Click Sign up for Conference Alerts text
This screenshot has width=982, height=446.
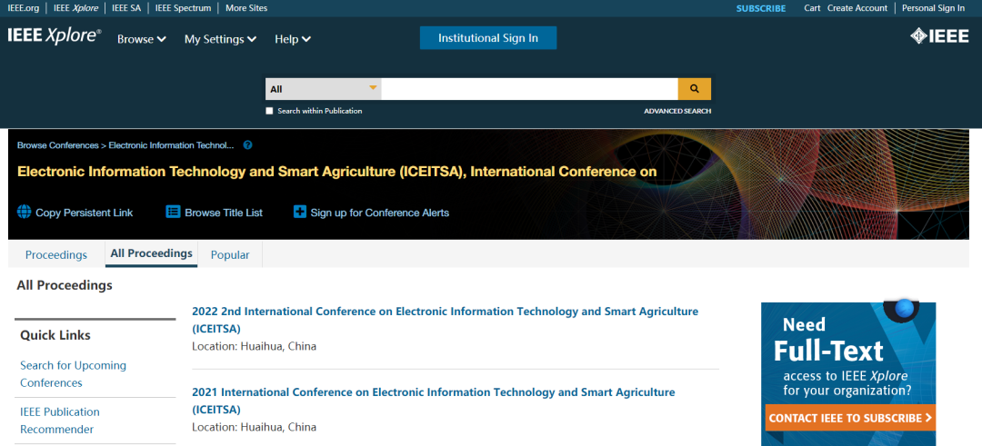pyautogui.click(x=379, y=213)
